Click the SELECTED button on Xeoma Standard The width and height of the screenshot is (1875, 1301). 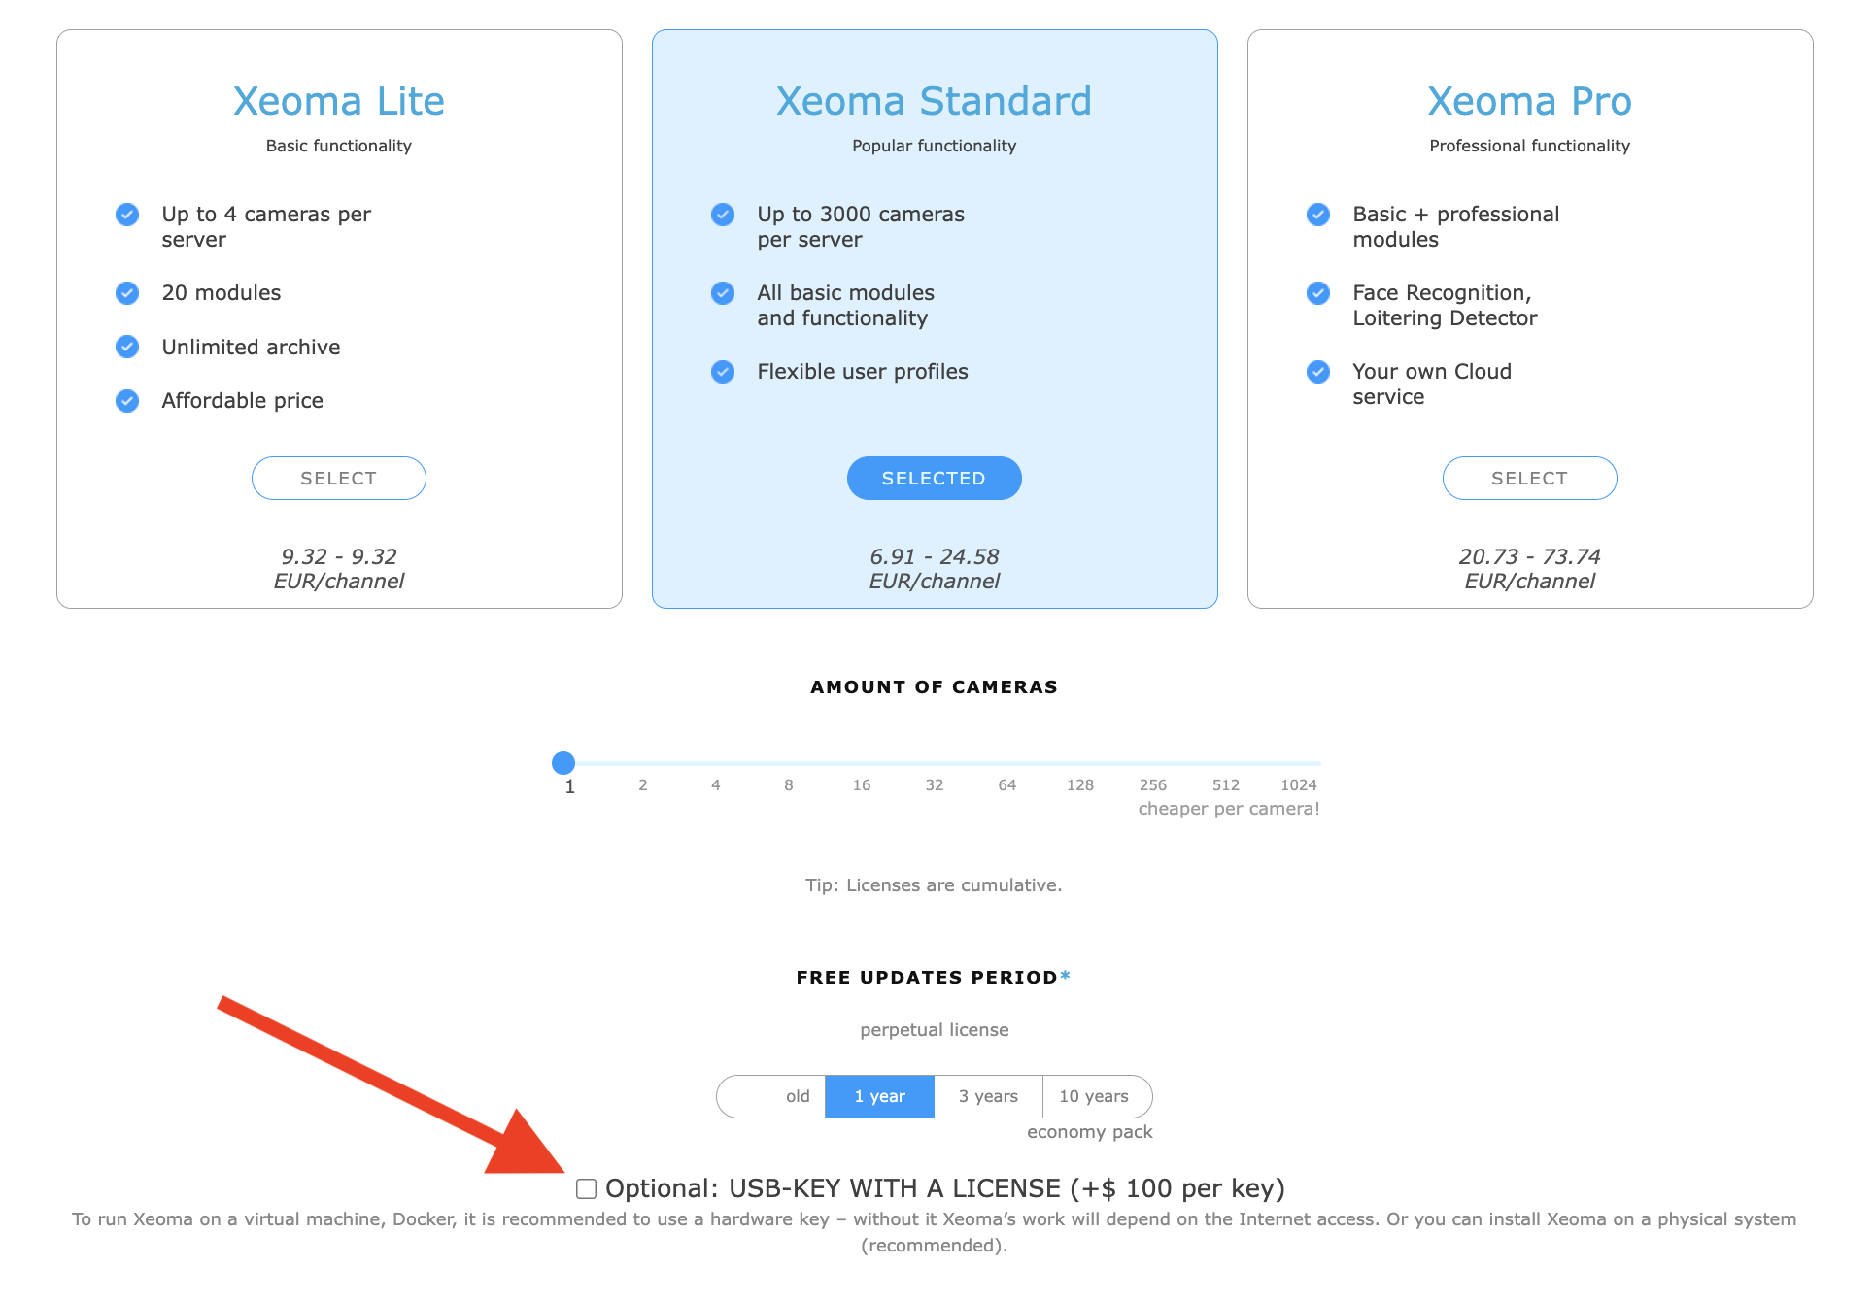pos(934,479)
